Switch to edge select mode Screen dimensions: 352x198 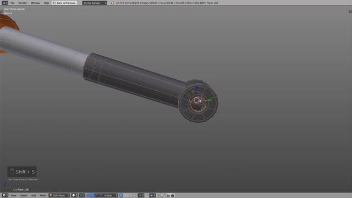[x=126, y=196]
